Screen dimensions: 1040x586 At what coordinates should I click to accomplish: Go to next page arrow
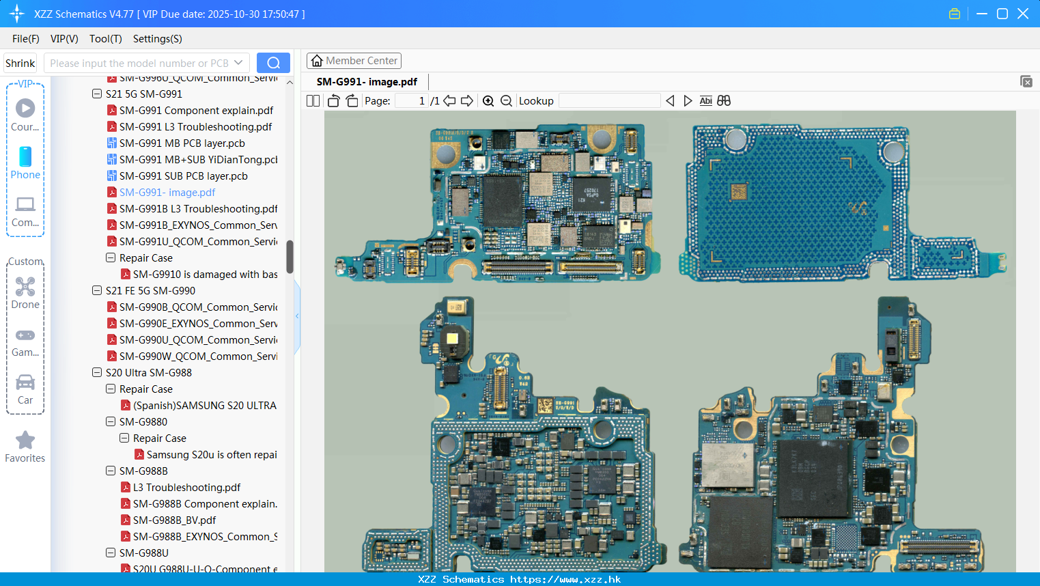(x=467, y=101)
